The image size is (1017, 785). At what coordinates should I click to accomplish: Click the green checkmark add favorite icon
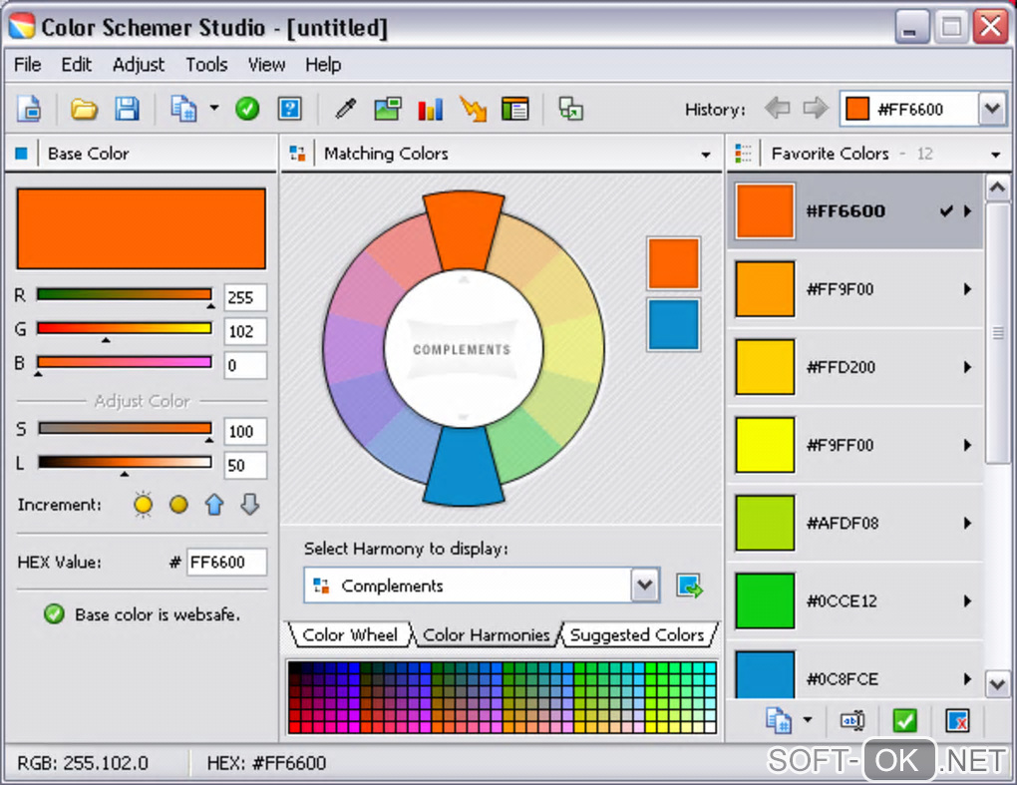904,720
